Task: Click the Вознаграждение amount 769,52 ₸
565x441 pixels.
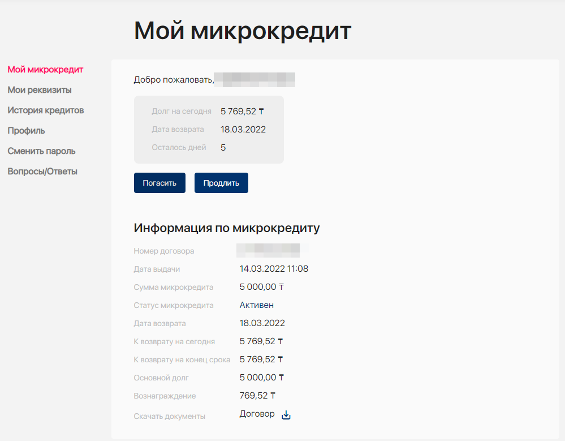Action: (x=257, y=396)
